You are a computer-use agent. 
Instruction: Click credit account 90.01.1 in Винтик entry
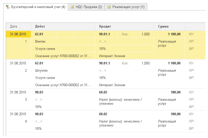click(x=105, y=34)
